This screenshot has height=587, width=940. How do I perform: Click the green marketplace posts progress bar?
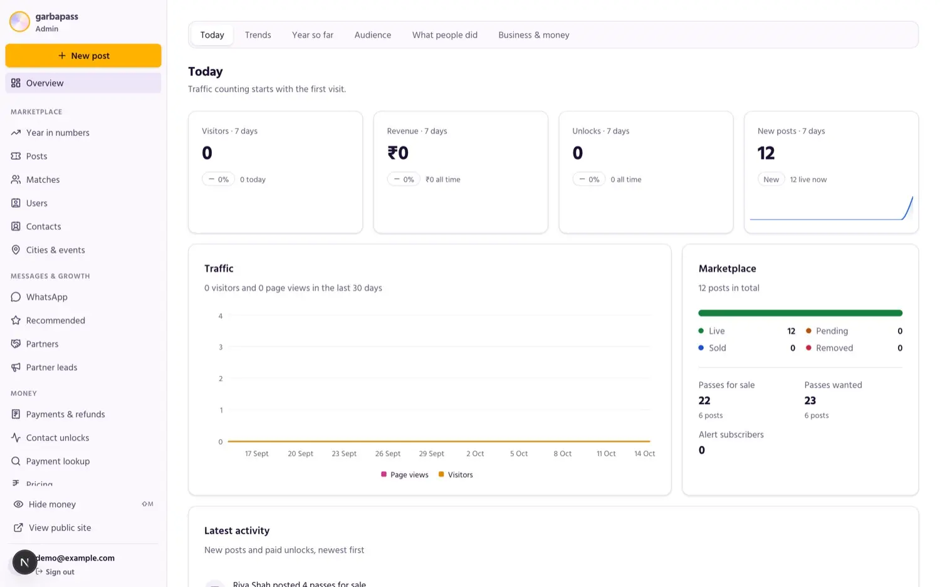click(800, 313)
